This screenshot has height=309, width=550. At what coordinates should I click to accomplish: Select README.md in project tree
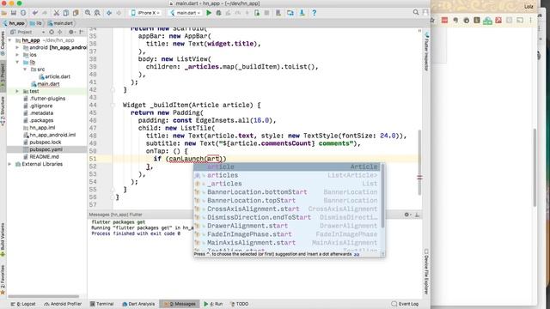(x=41, y=156)
